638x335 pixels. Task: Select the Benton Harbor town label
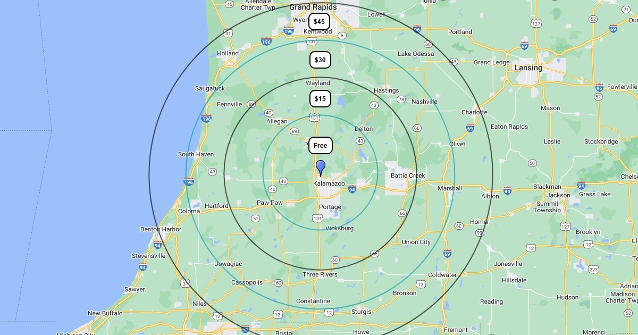pyautogui.click(x=161, y=229)
